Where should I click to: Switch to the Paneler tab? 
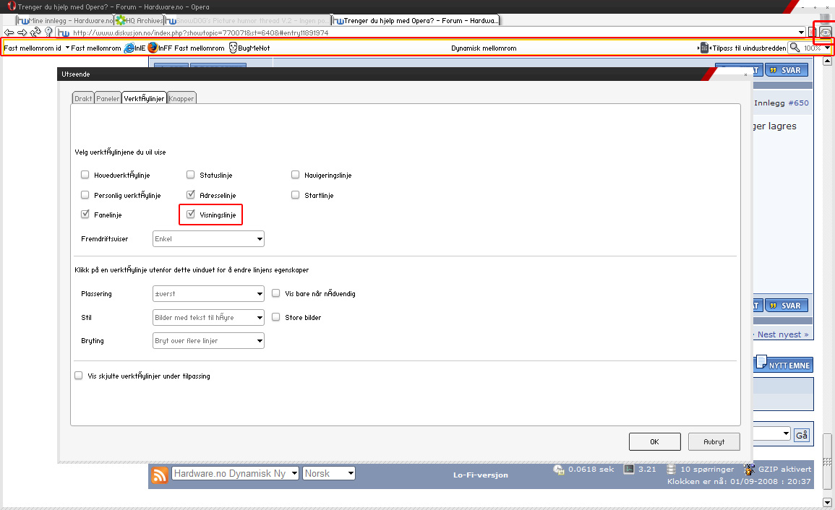108,98
